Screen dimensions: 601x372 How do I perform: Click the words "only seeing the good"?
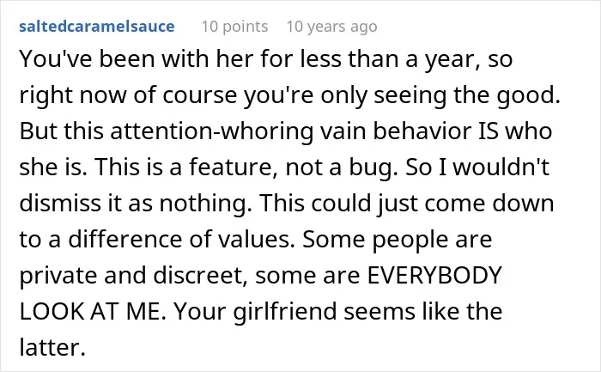[x=438, y=95]
